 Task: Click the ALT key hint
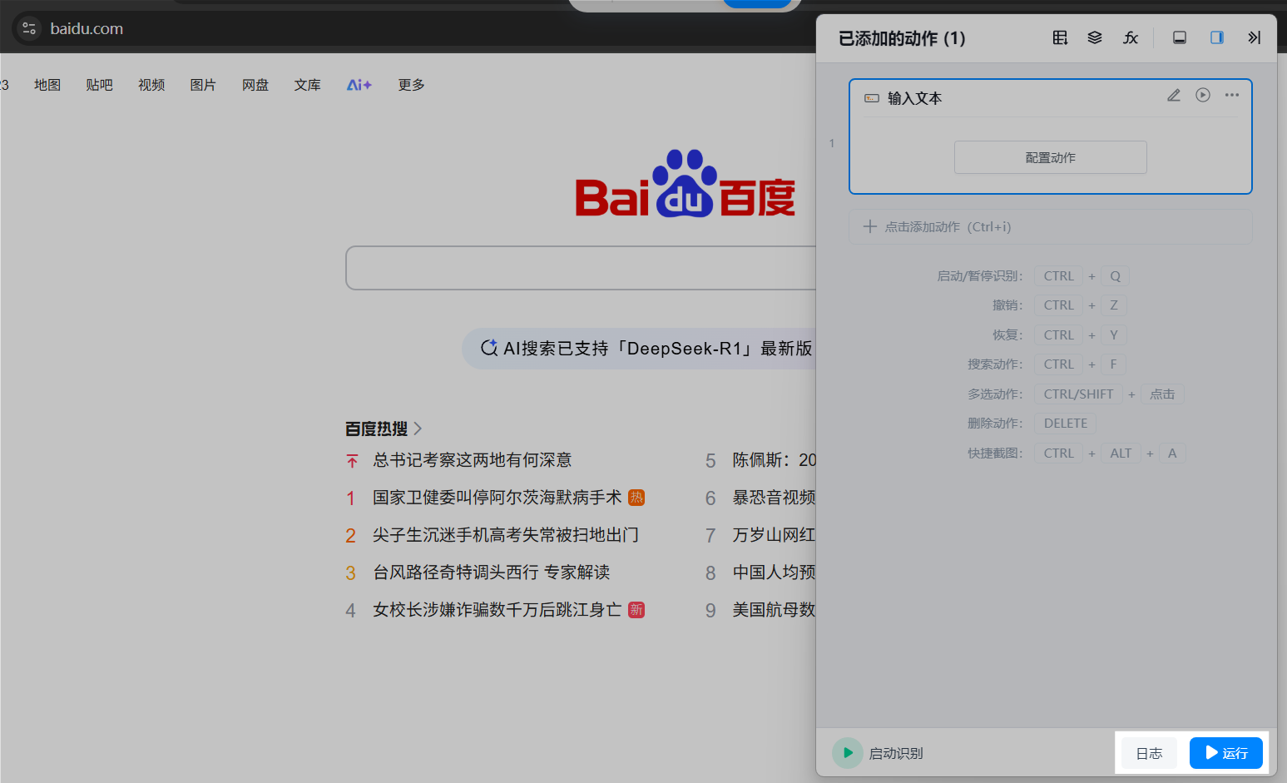click(1121, 453)
